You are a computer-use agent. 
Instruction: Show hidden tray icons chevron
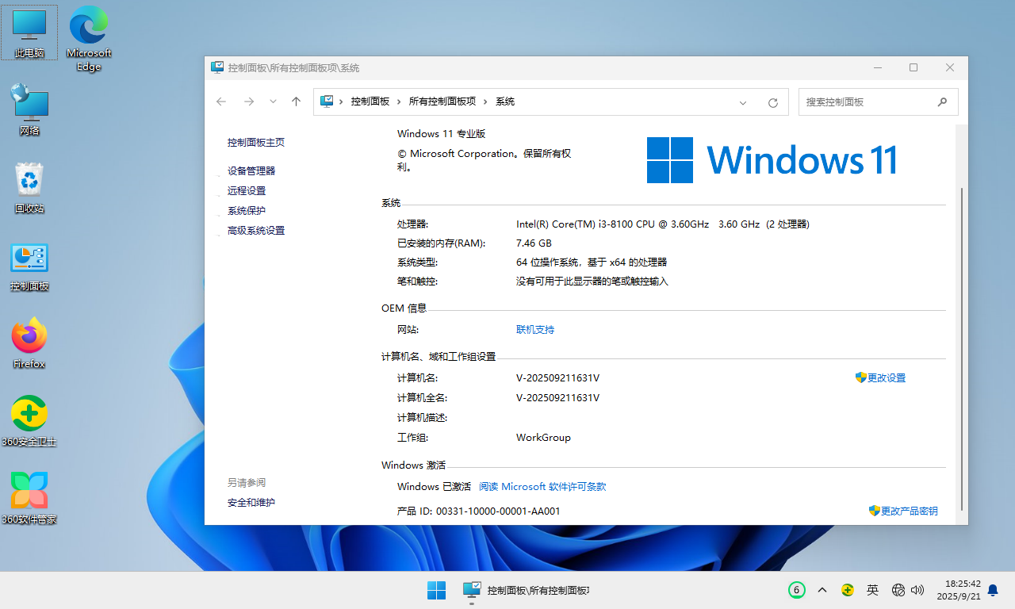tap(822, 590)
